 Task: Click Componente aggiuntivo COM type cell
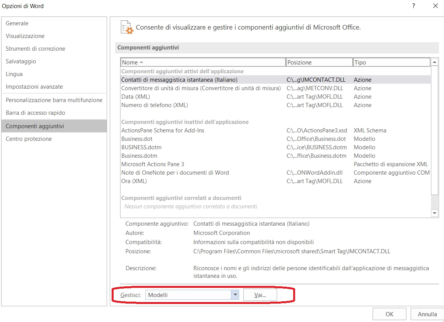[x=391, y=172]
